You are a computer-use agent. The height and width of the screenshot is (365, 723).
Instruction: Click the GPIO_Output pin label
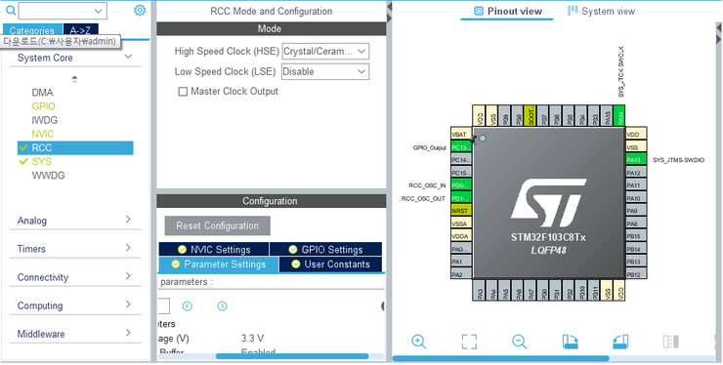point(430,148)
